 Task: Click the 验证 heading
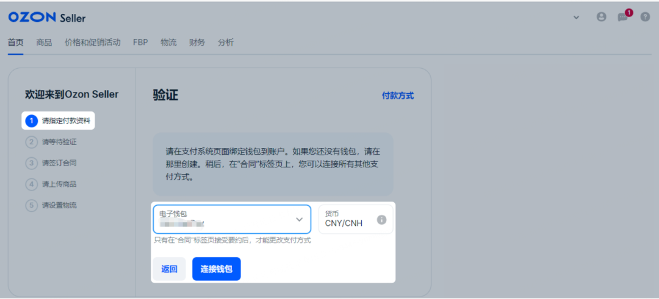165,95
